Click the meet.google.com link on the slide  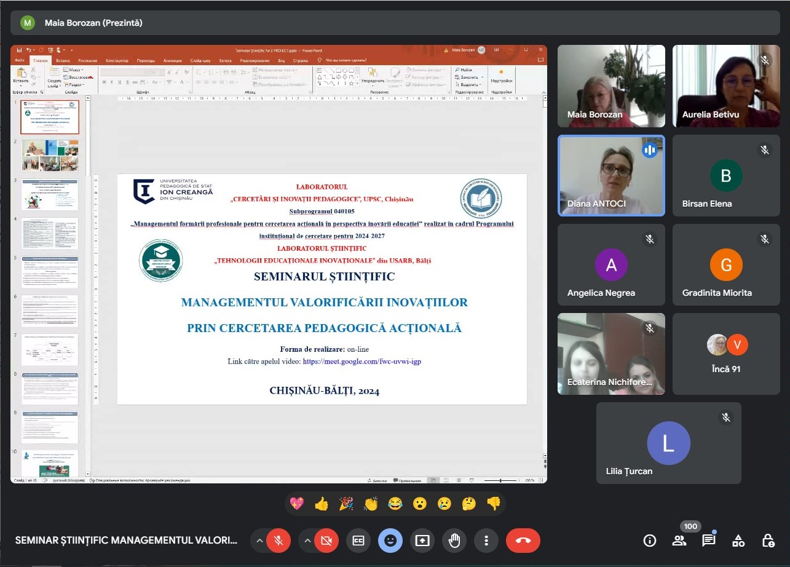coord(361,362)
